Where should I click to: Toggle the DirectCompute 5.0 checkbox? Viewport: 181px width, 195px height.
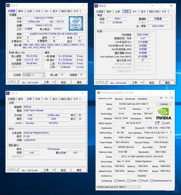point(151,181)
